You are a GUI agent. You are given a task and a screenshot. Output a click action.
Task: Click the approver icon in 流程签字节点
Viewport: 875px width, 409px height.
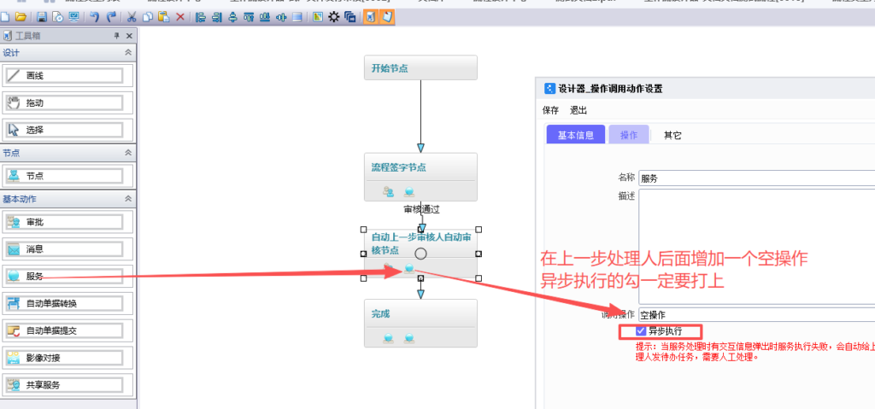[x=389, y=191]
